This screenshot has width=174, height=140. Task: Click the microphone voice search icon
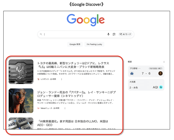[108, 34]
